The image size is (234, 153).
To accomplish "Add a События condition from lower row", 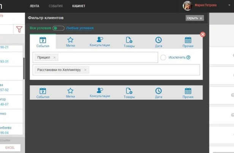I will click(x=43, y=93).
